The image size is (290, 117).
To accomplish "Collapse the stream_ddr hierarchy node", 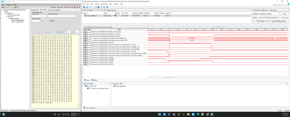I will tap(84, 86).
